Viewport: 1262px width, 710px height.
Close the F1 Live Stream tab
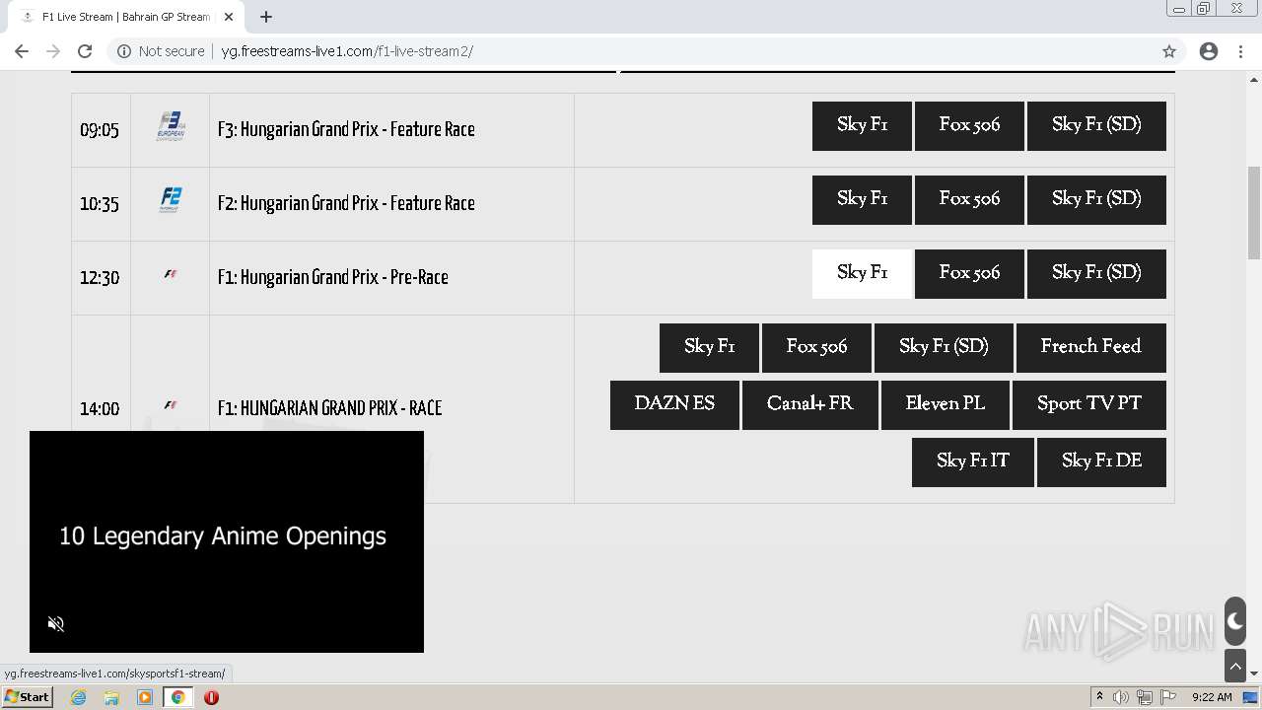click(229, 17)
